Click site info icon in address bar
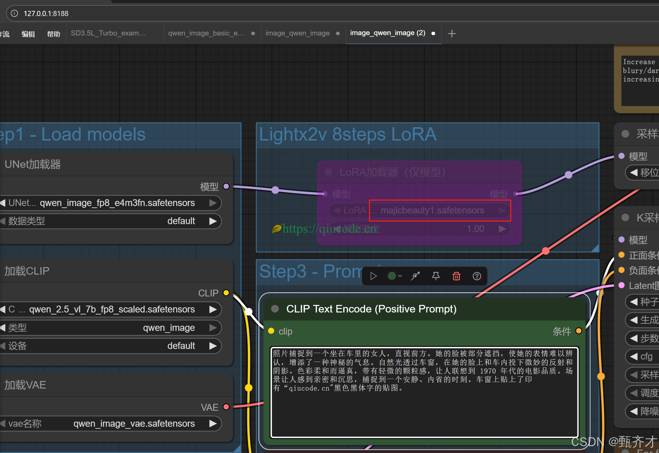Image resolution: width=659 pixels, height=453 pixels. [14, 13]
